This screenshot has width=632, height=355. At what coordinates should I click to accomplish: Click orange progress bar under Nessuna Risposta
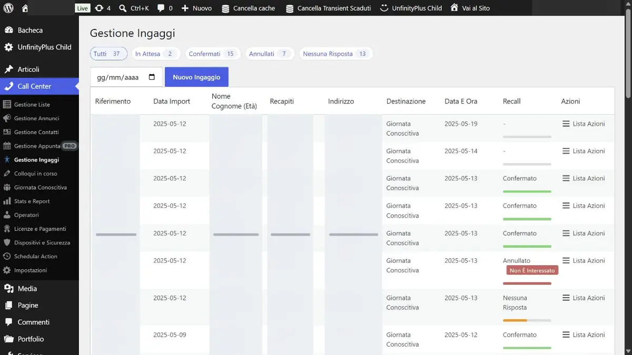pos(515,320)
